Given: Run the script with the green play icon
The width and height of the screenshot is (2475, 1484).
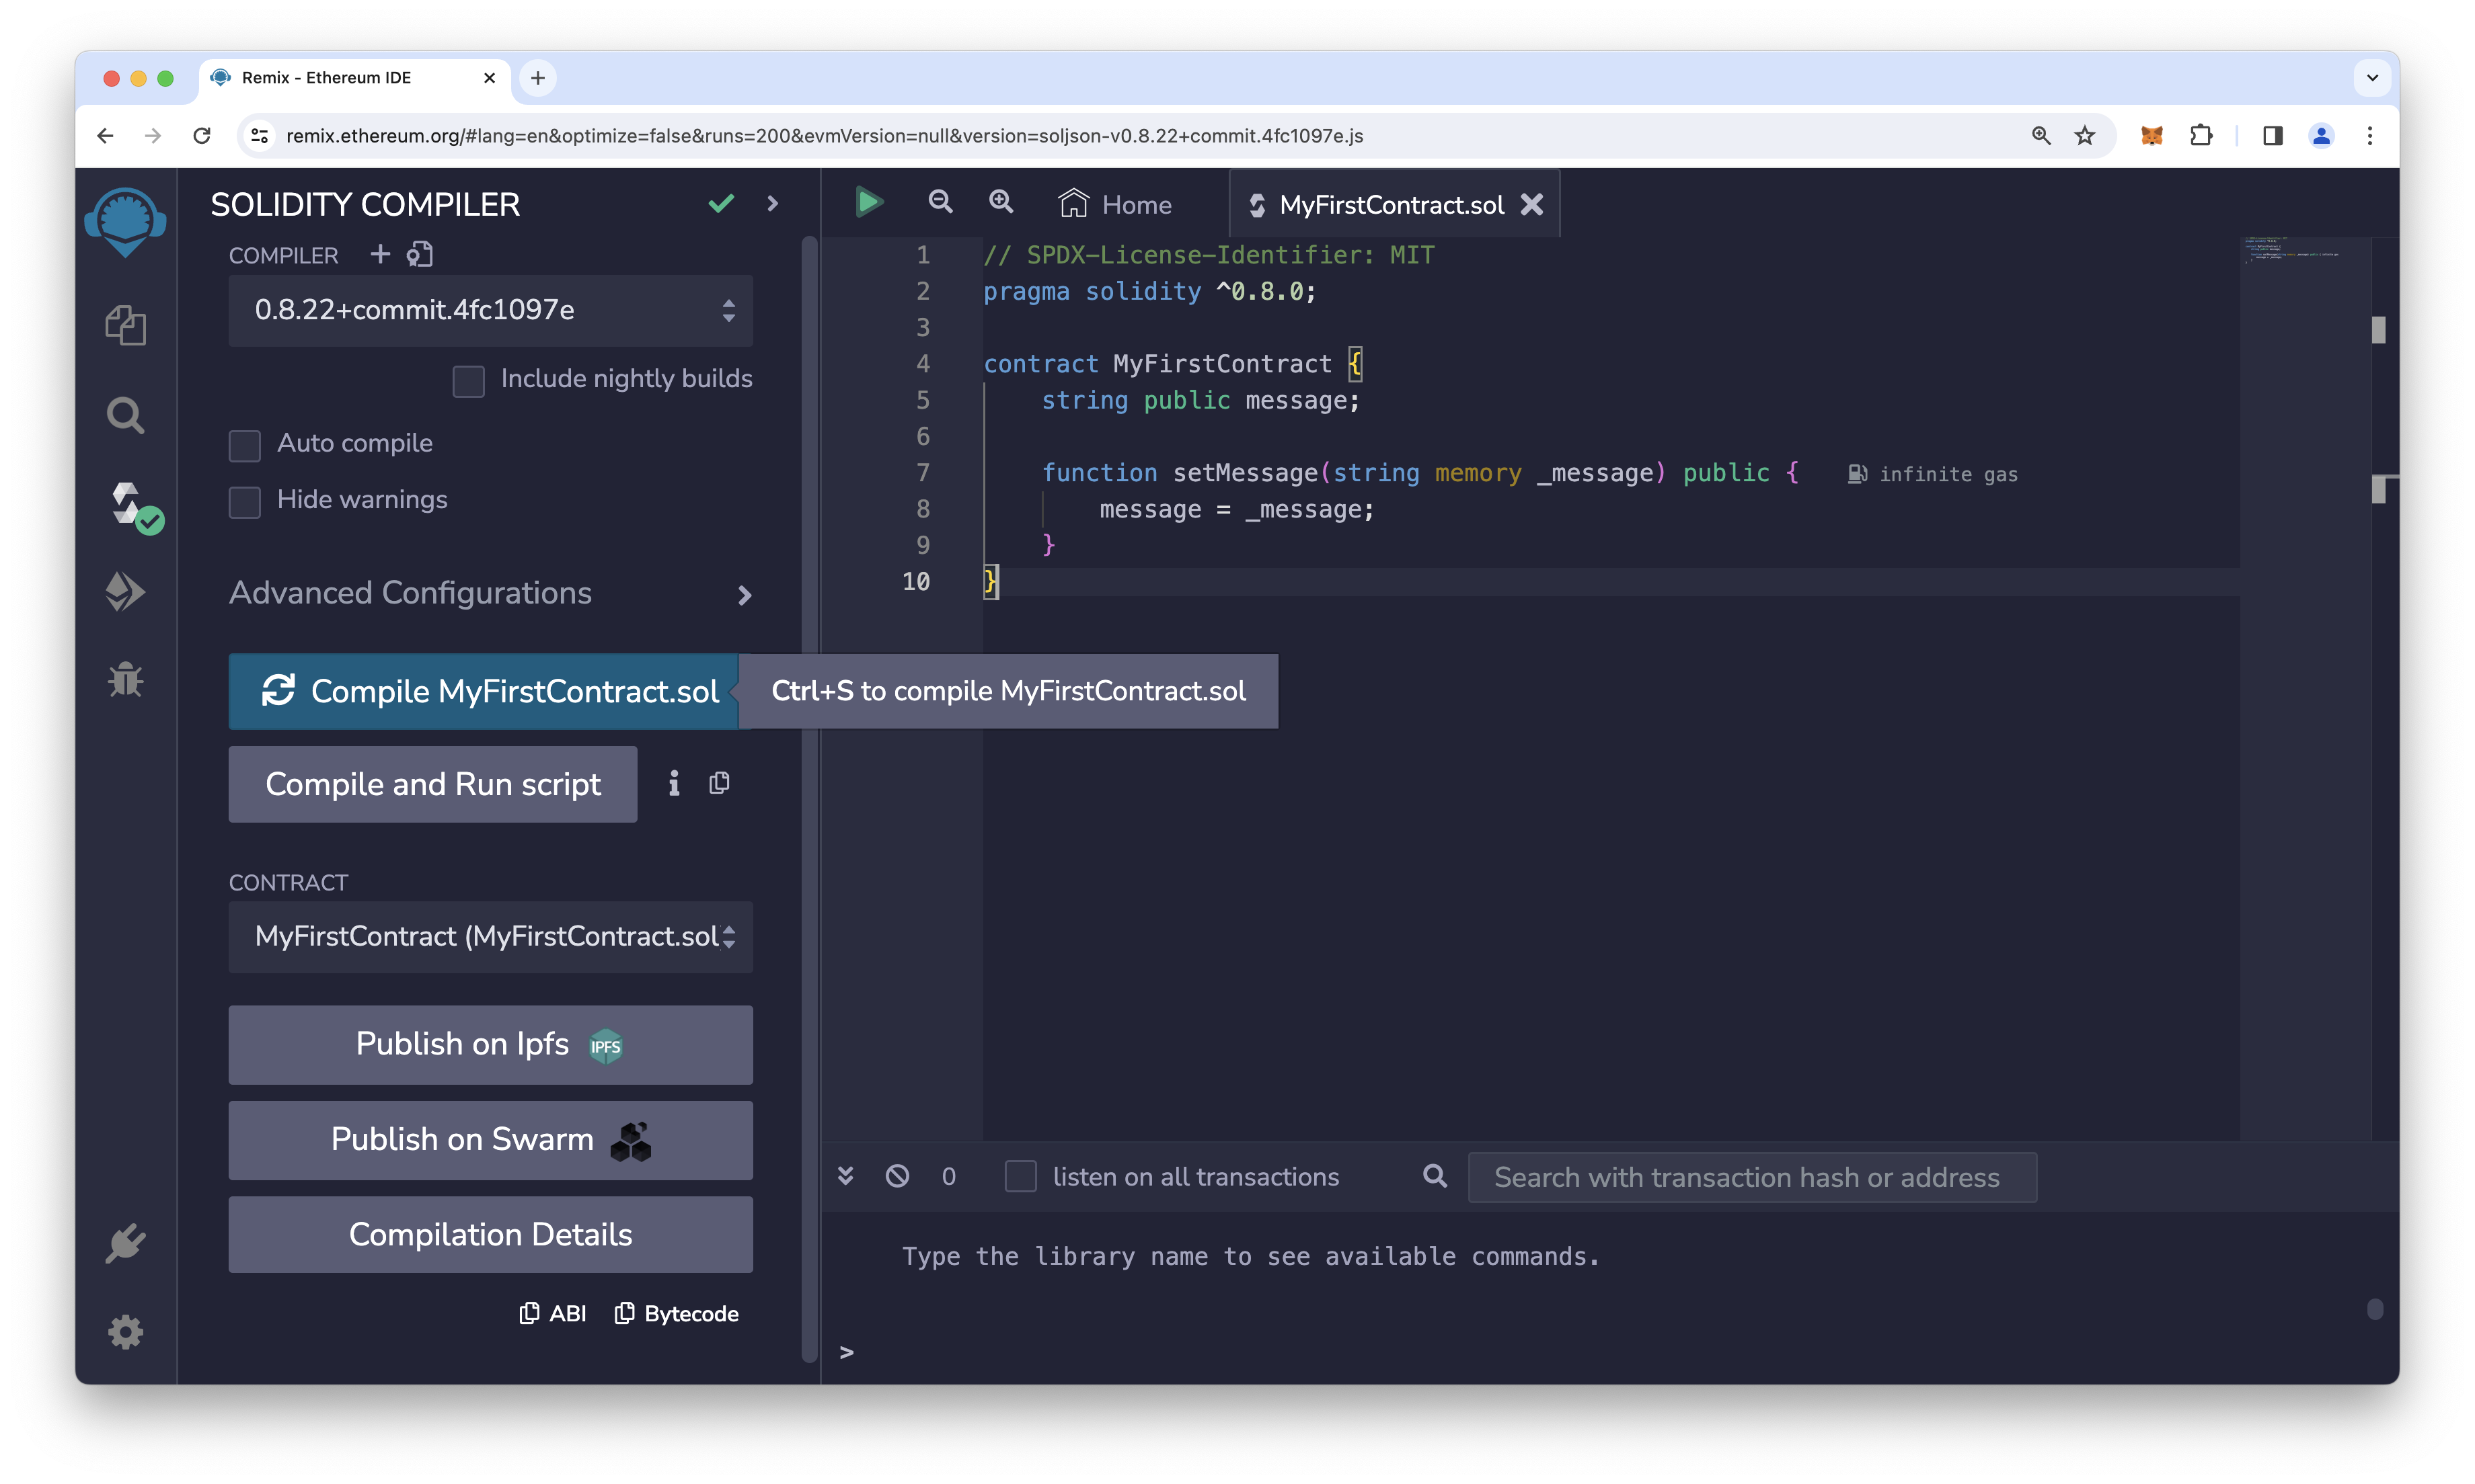Looking at the screenshot, I should (x=868, y=202).
